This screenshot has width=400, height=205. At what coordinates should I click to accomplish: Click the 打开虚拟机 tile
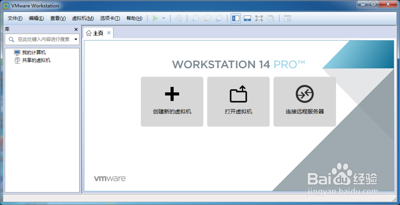pyautogui.click(x=238, y=102)
